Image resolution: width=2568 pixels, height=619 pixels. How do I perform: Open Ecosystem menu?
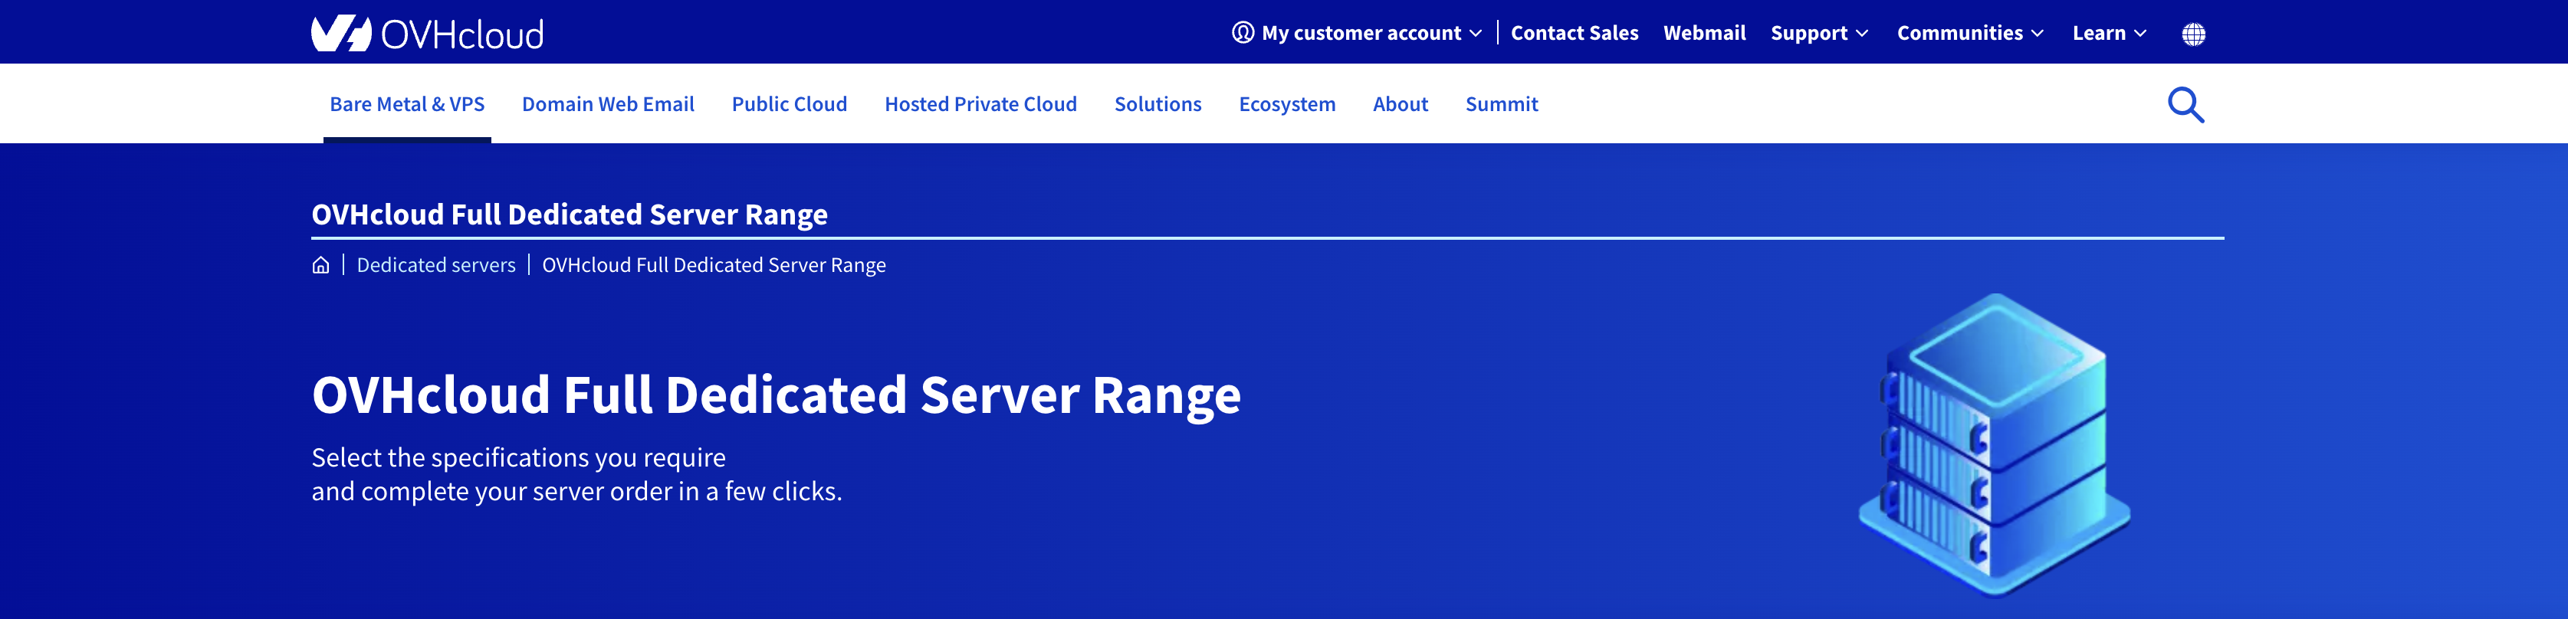1287,103
